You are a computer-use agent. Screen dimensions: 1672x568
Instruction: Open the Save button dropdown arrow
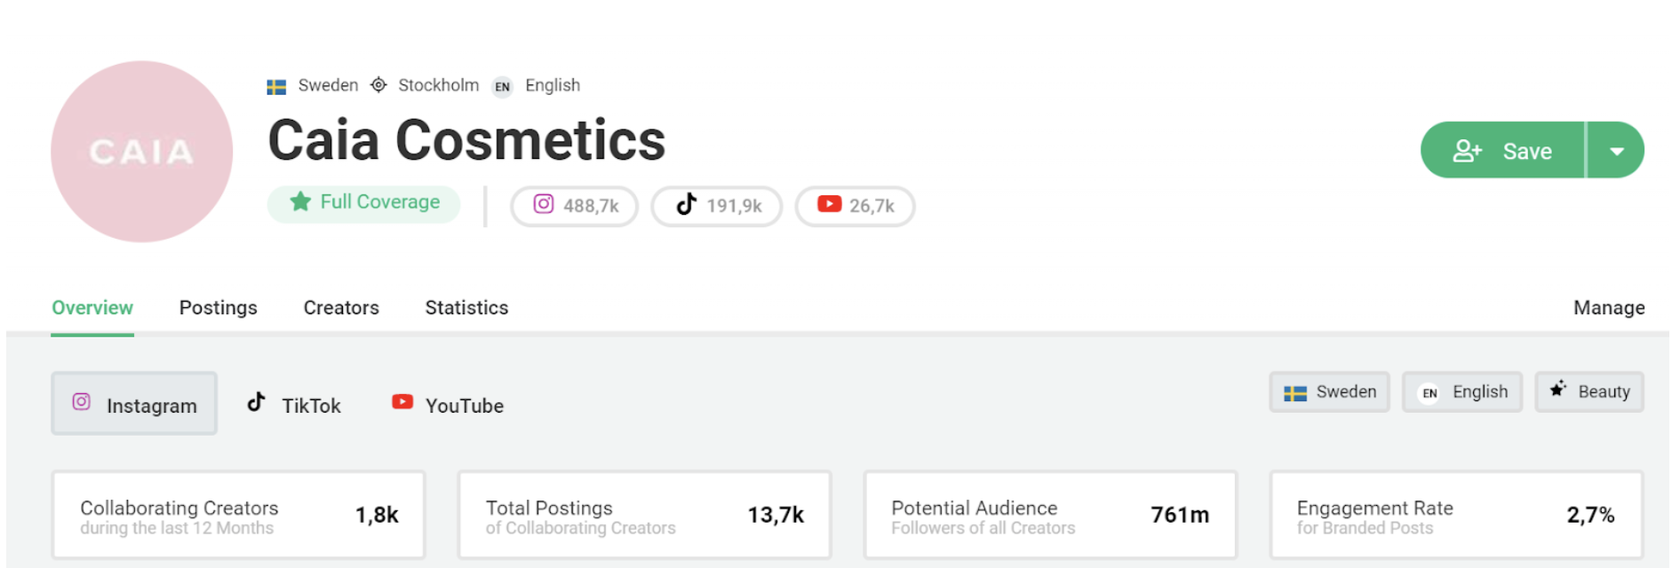[1615, 150]
